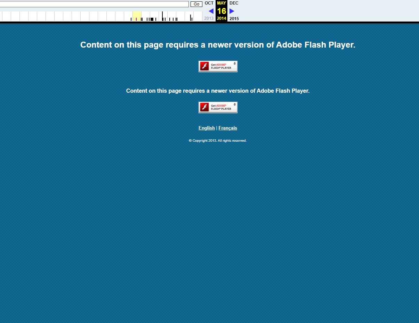Jump to the 2013 year label
The image size is (419, 323).
[209, 18]
